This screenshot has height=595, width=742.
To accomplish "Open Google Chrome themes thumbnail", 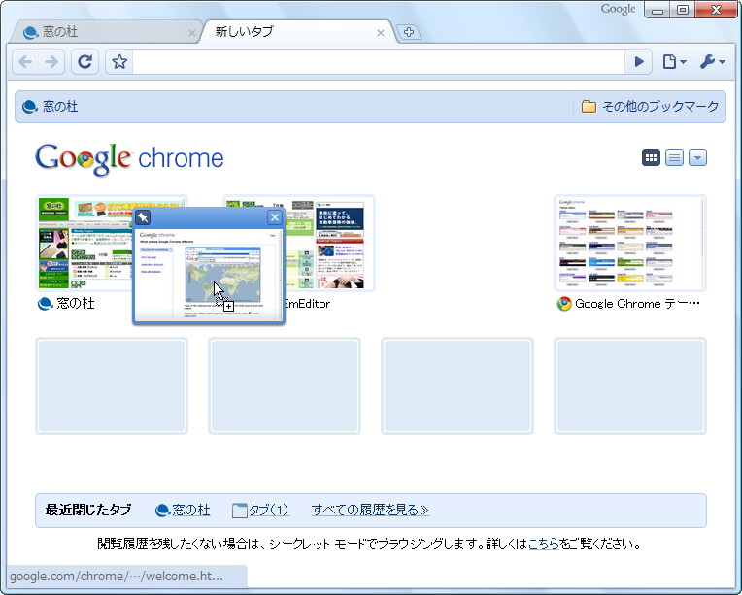I will [x=630, y=243].
